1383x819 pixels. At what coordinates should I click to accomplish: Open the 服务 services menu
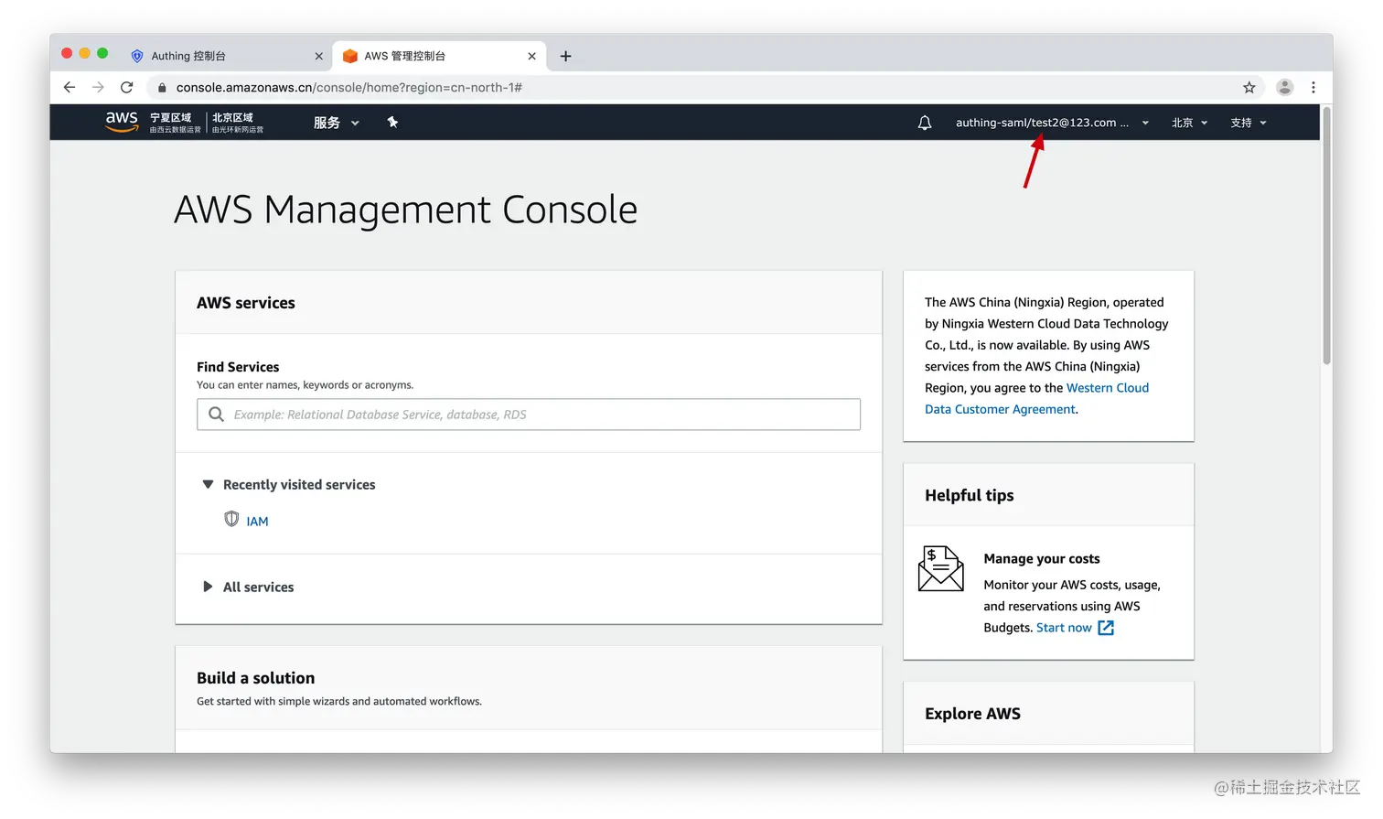pos(337,123)
